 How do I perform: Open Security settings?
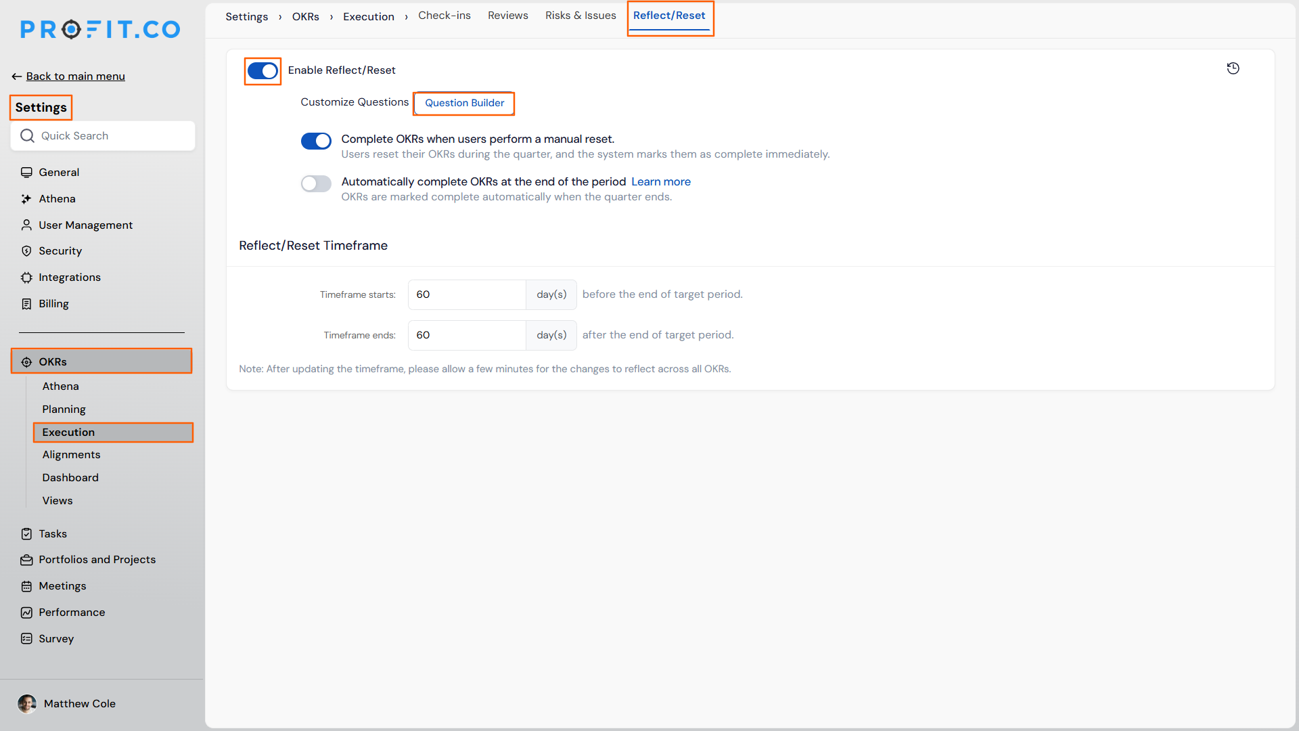(60, 251)
